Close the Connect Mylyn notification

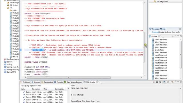point(180,29)
